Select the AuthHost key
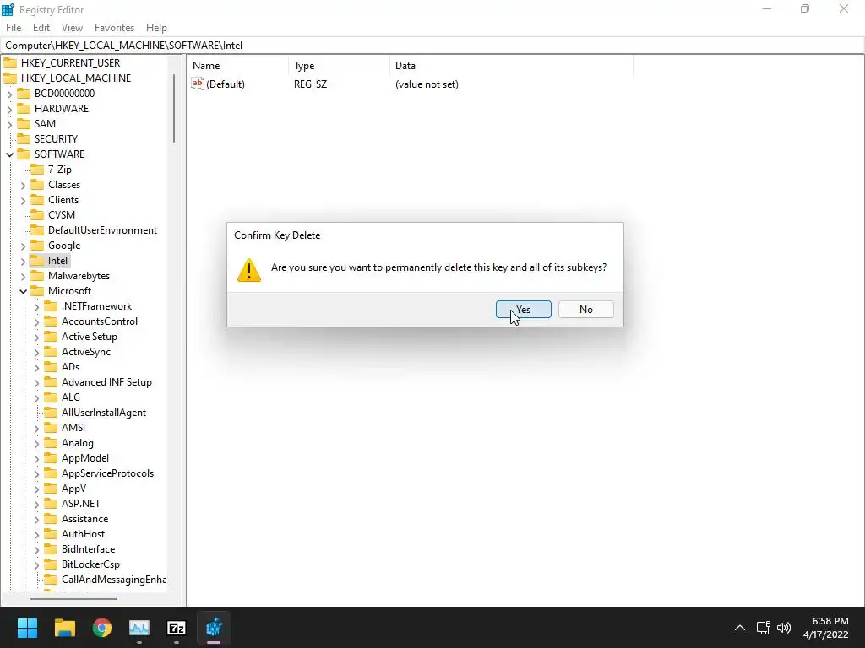The image size is (865, 648). click(x=84, y=534)
